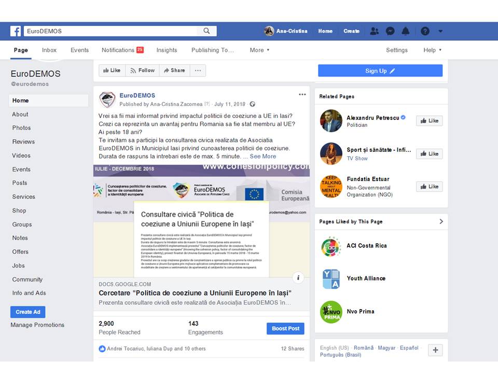Image resolution: width=498 pixels, height=374 pixels.
Task: Like the Alexandru Petrescu page
Action: pos(429,121)
